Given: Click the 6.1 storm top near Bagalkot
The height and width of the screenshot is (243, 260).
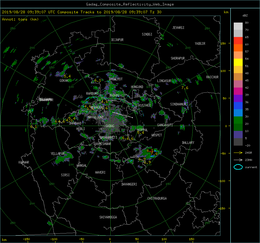Looking at the screenshot, I should [x=98, y=80].
